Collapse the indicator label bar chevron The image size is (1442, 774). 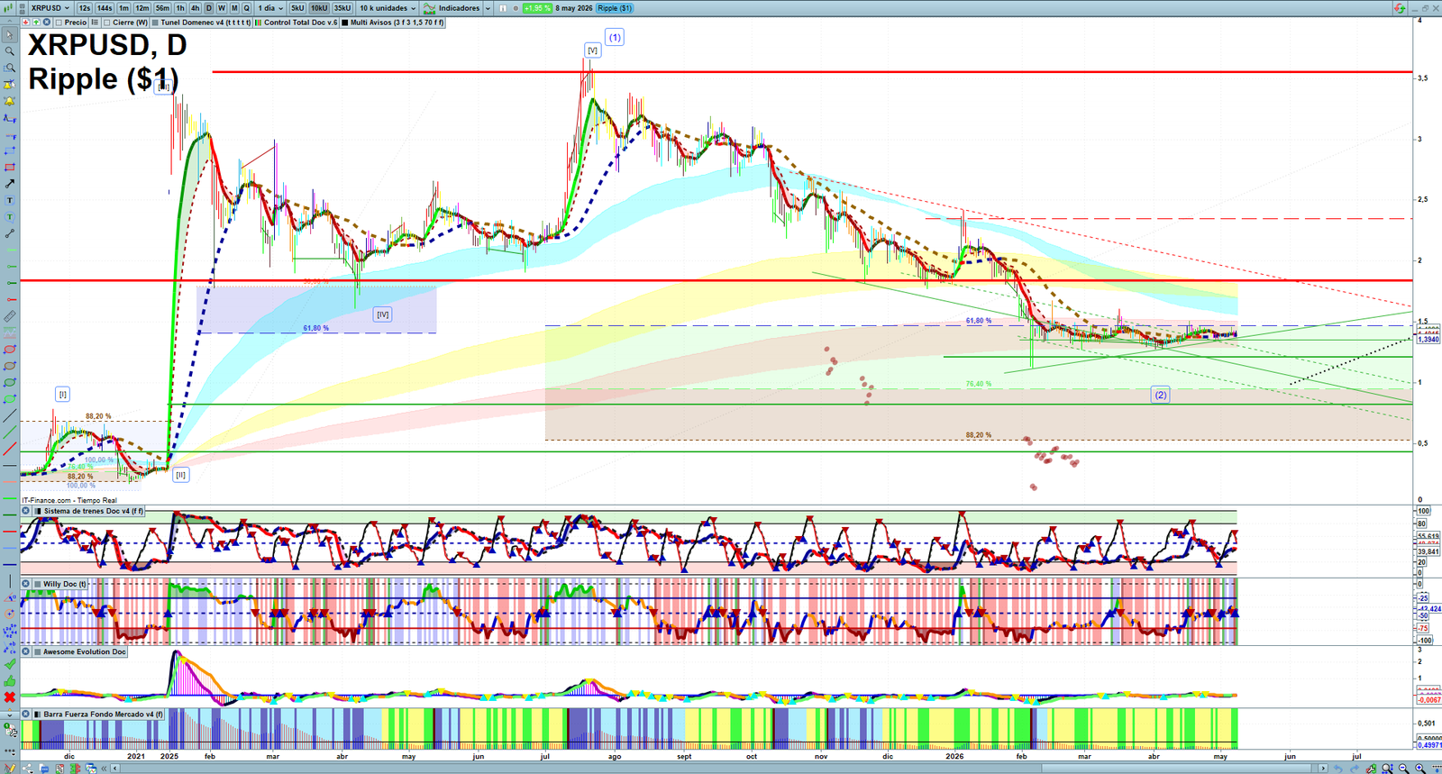coord(10,22)
